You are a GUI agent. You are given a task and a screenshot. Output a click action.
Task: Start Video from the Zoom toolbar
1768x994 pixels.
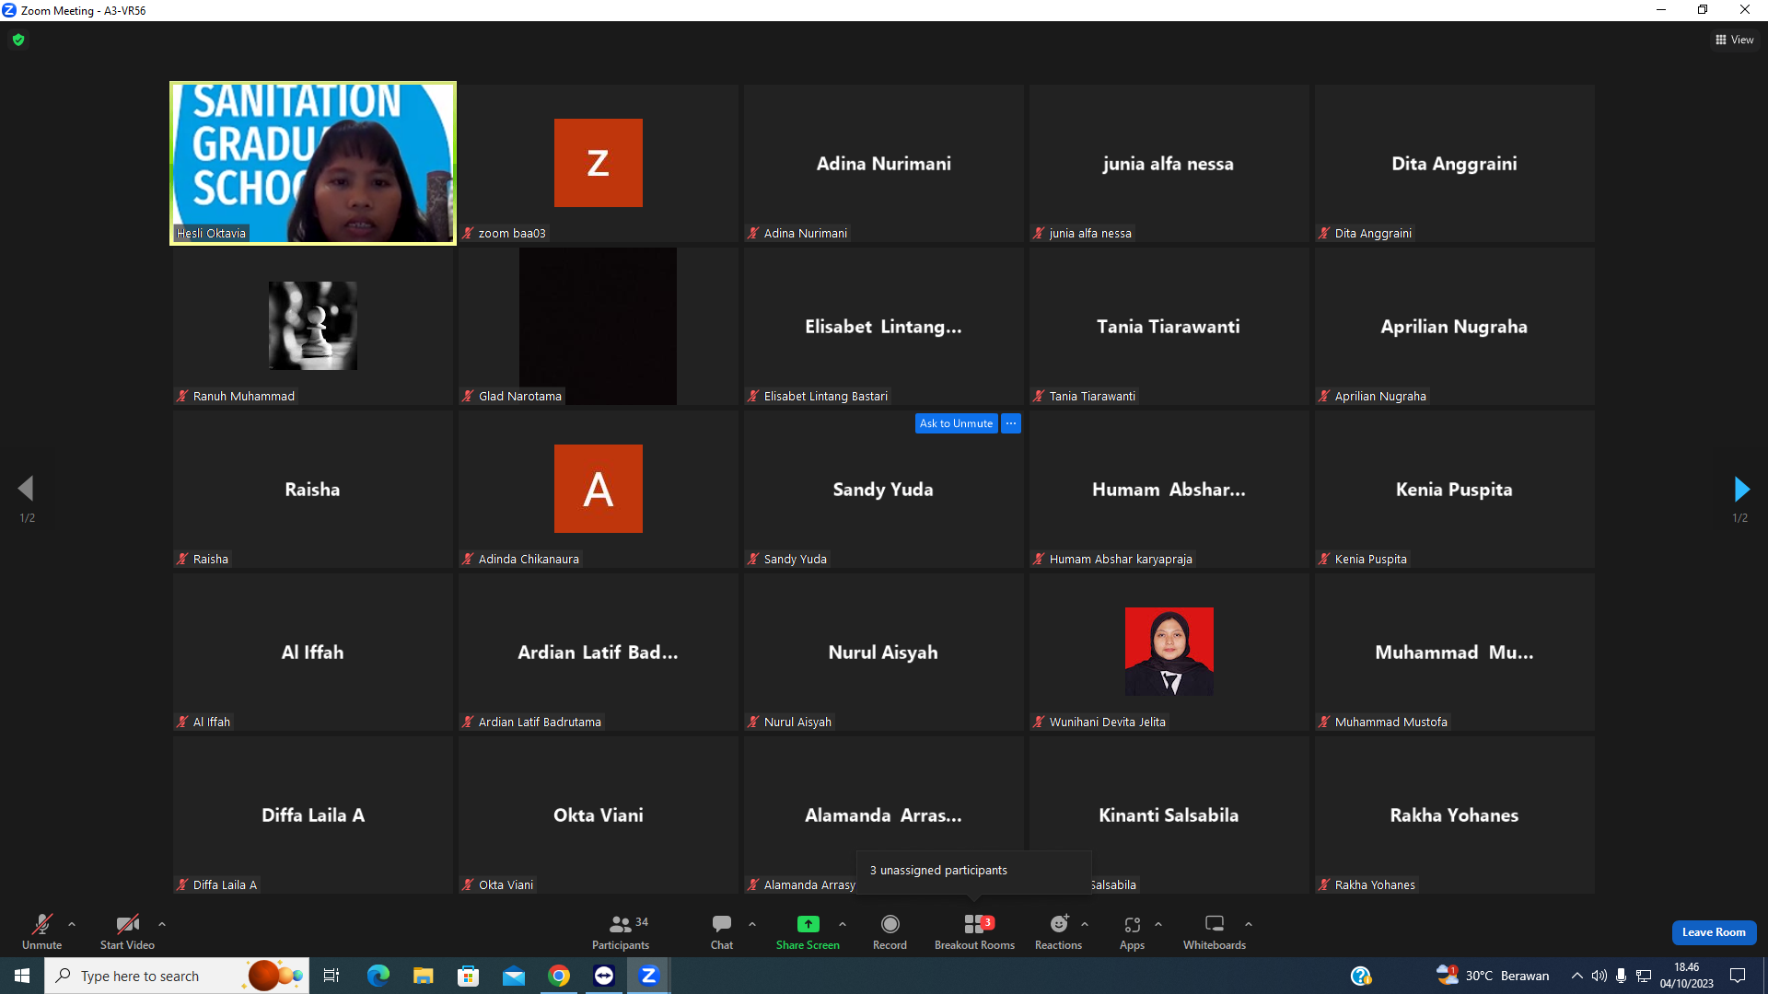[127, 931]
